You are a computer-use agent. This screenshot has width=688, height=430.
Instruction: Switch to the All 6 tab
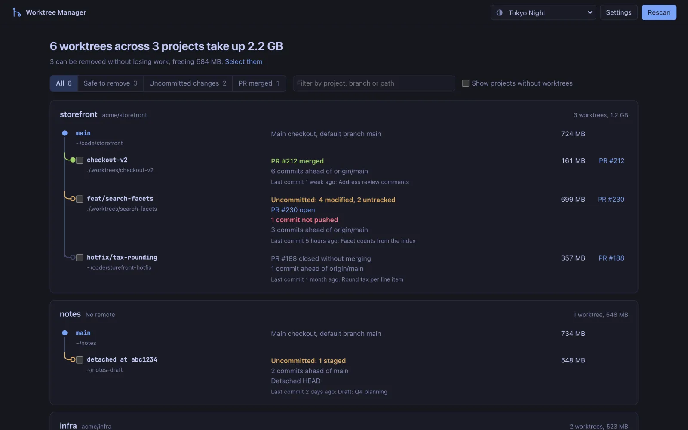point(64,83)
